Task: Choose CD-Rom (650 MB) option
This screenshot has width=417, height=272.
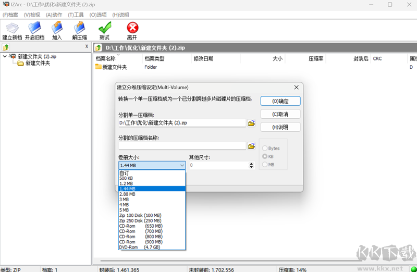Action: (x=152, y=226)
